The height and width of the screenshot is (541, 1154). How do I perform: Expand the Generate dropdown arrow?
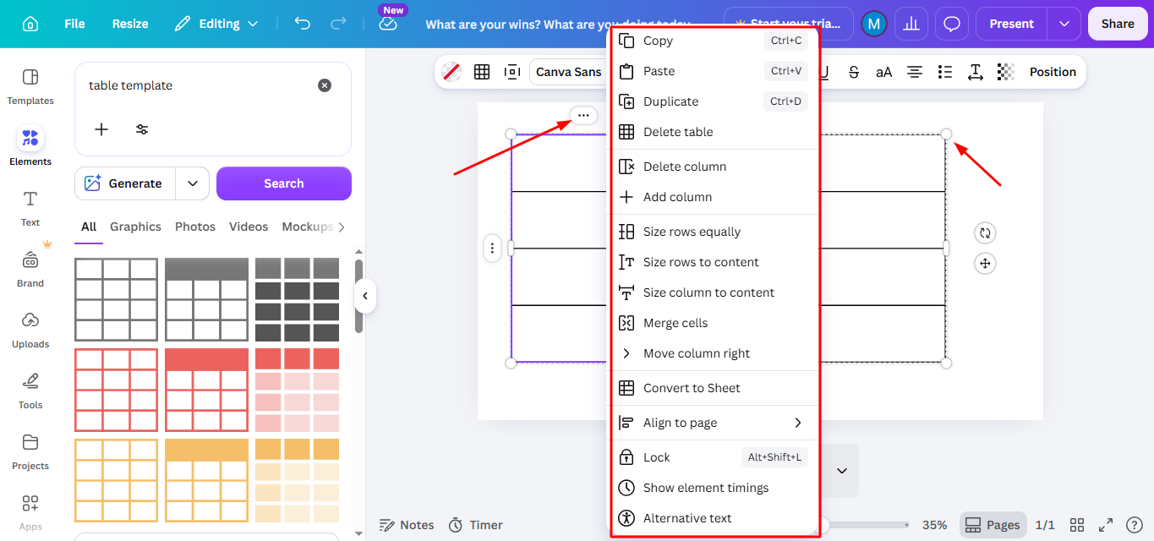tap(193, 183)
